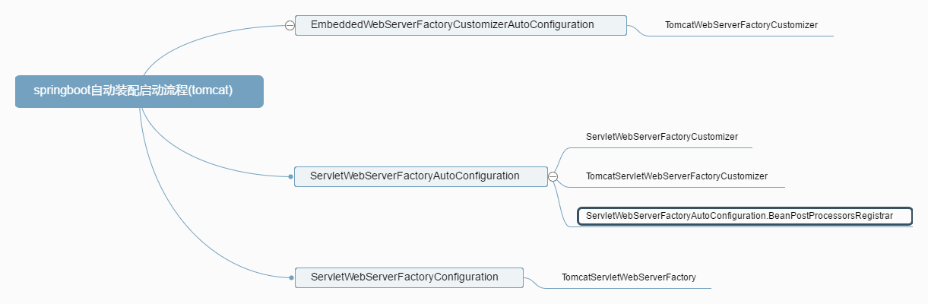Click the underline beneath the BeanPostProcessorsRegistrar node
This screenshot has width=928, height=304.
click(x=744, y=227)
